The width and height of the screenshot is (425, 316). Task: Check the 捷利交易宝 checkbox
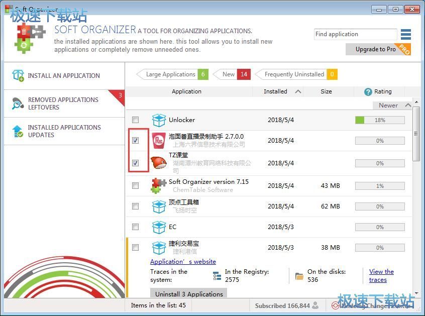click(135, 248)
